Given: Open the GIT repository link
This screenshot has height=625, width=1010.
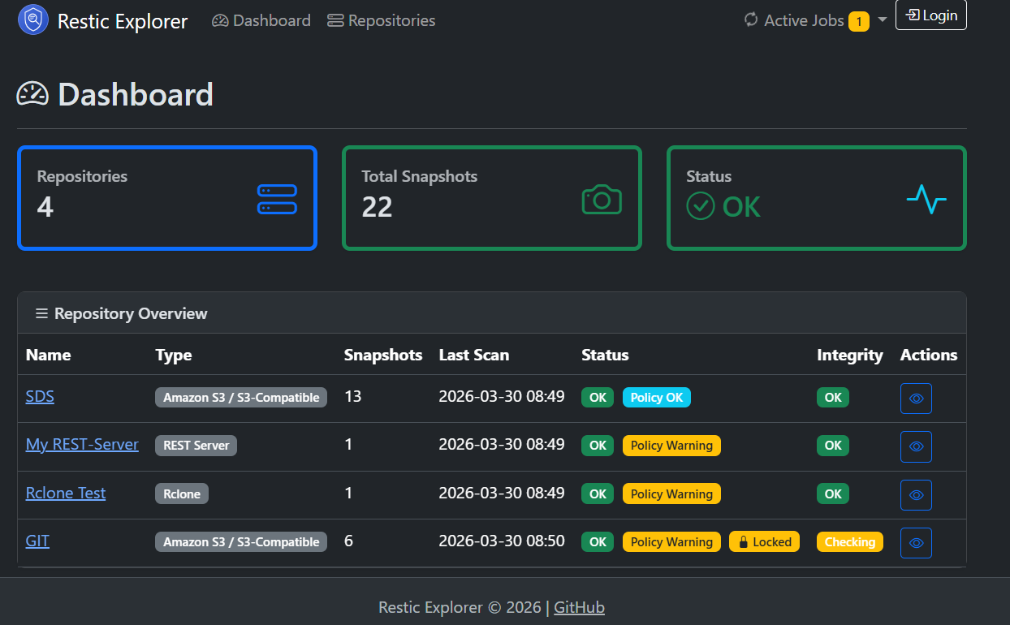Looking at the screenshot, I should point(37,541).
